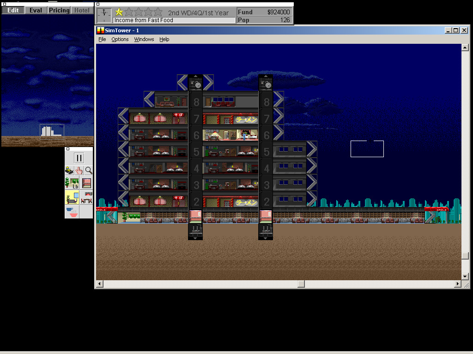Screen dimensions: 473x354
Task: Click the floor 8 sofa room left of elevator
Action: click(x=171, y=101)
